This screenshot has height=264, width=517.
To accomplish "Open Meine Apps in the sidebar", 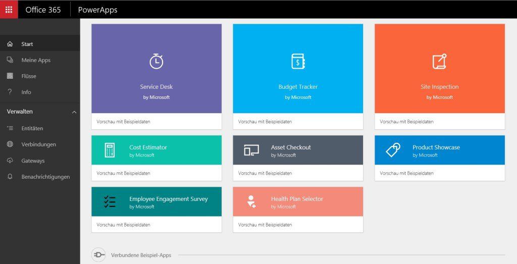I will click(x=40, y=60).
